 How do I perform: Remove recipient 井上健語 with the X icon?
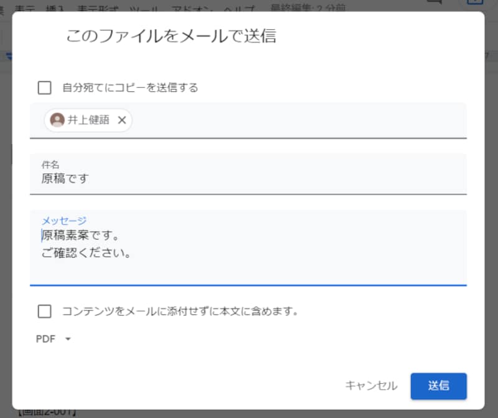pyautogui.click(x=122, y=120)
